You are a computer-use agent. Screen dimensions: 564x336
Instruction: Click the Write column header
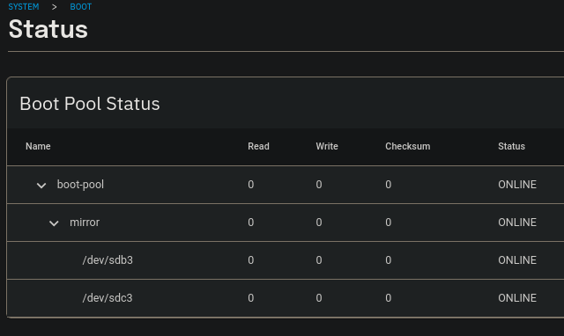coord(327,146)
